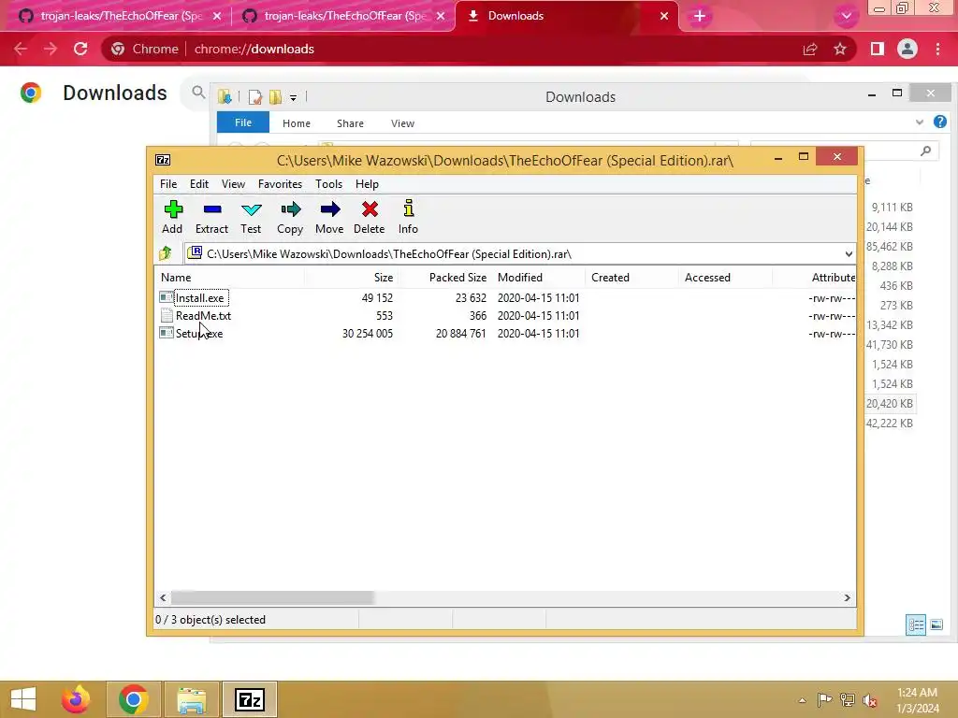
Task: Switch Explorer to large icons view
Action: (936, 625)
